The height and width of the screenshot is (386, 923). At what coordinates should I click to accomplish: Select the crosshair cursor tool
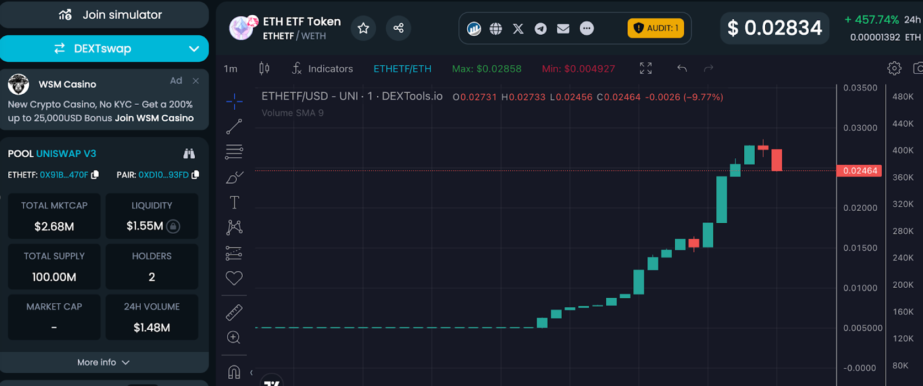coord(234,101)
